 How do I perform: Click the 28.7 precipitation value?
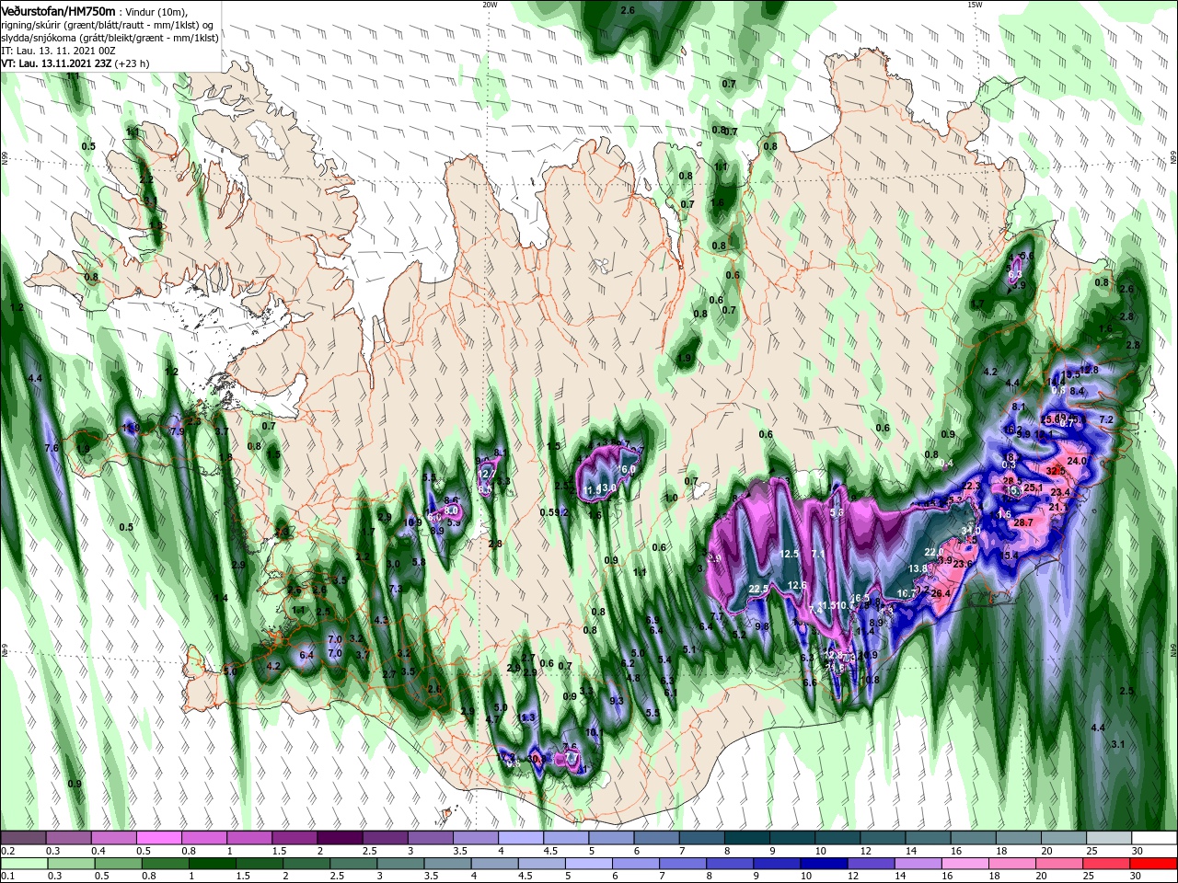point(1023,522)
